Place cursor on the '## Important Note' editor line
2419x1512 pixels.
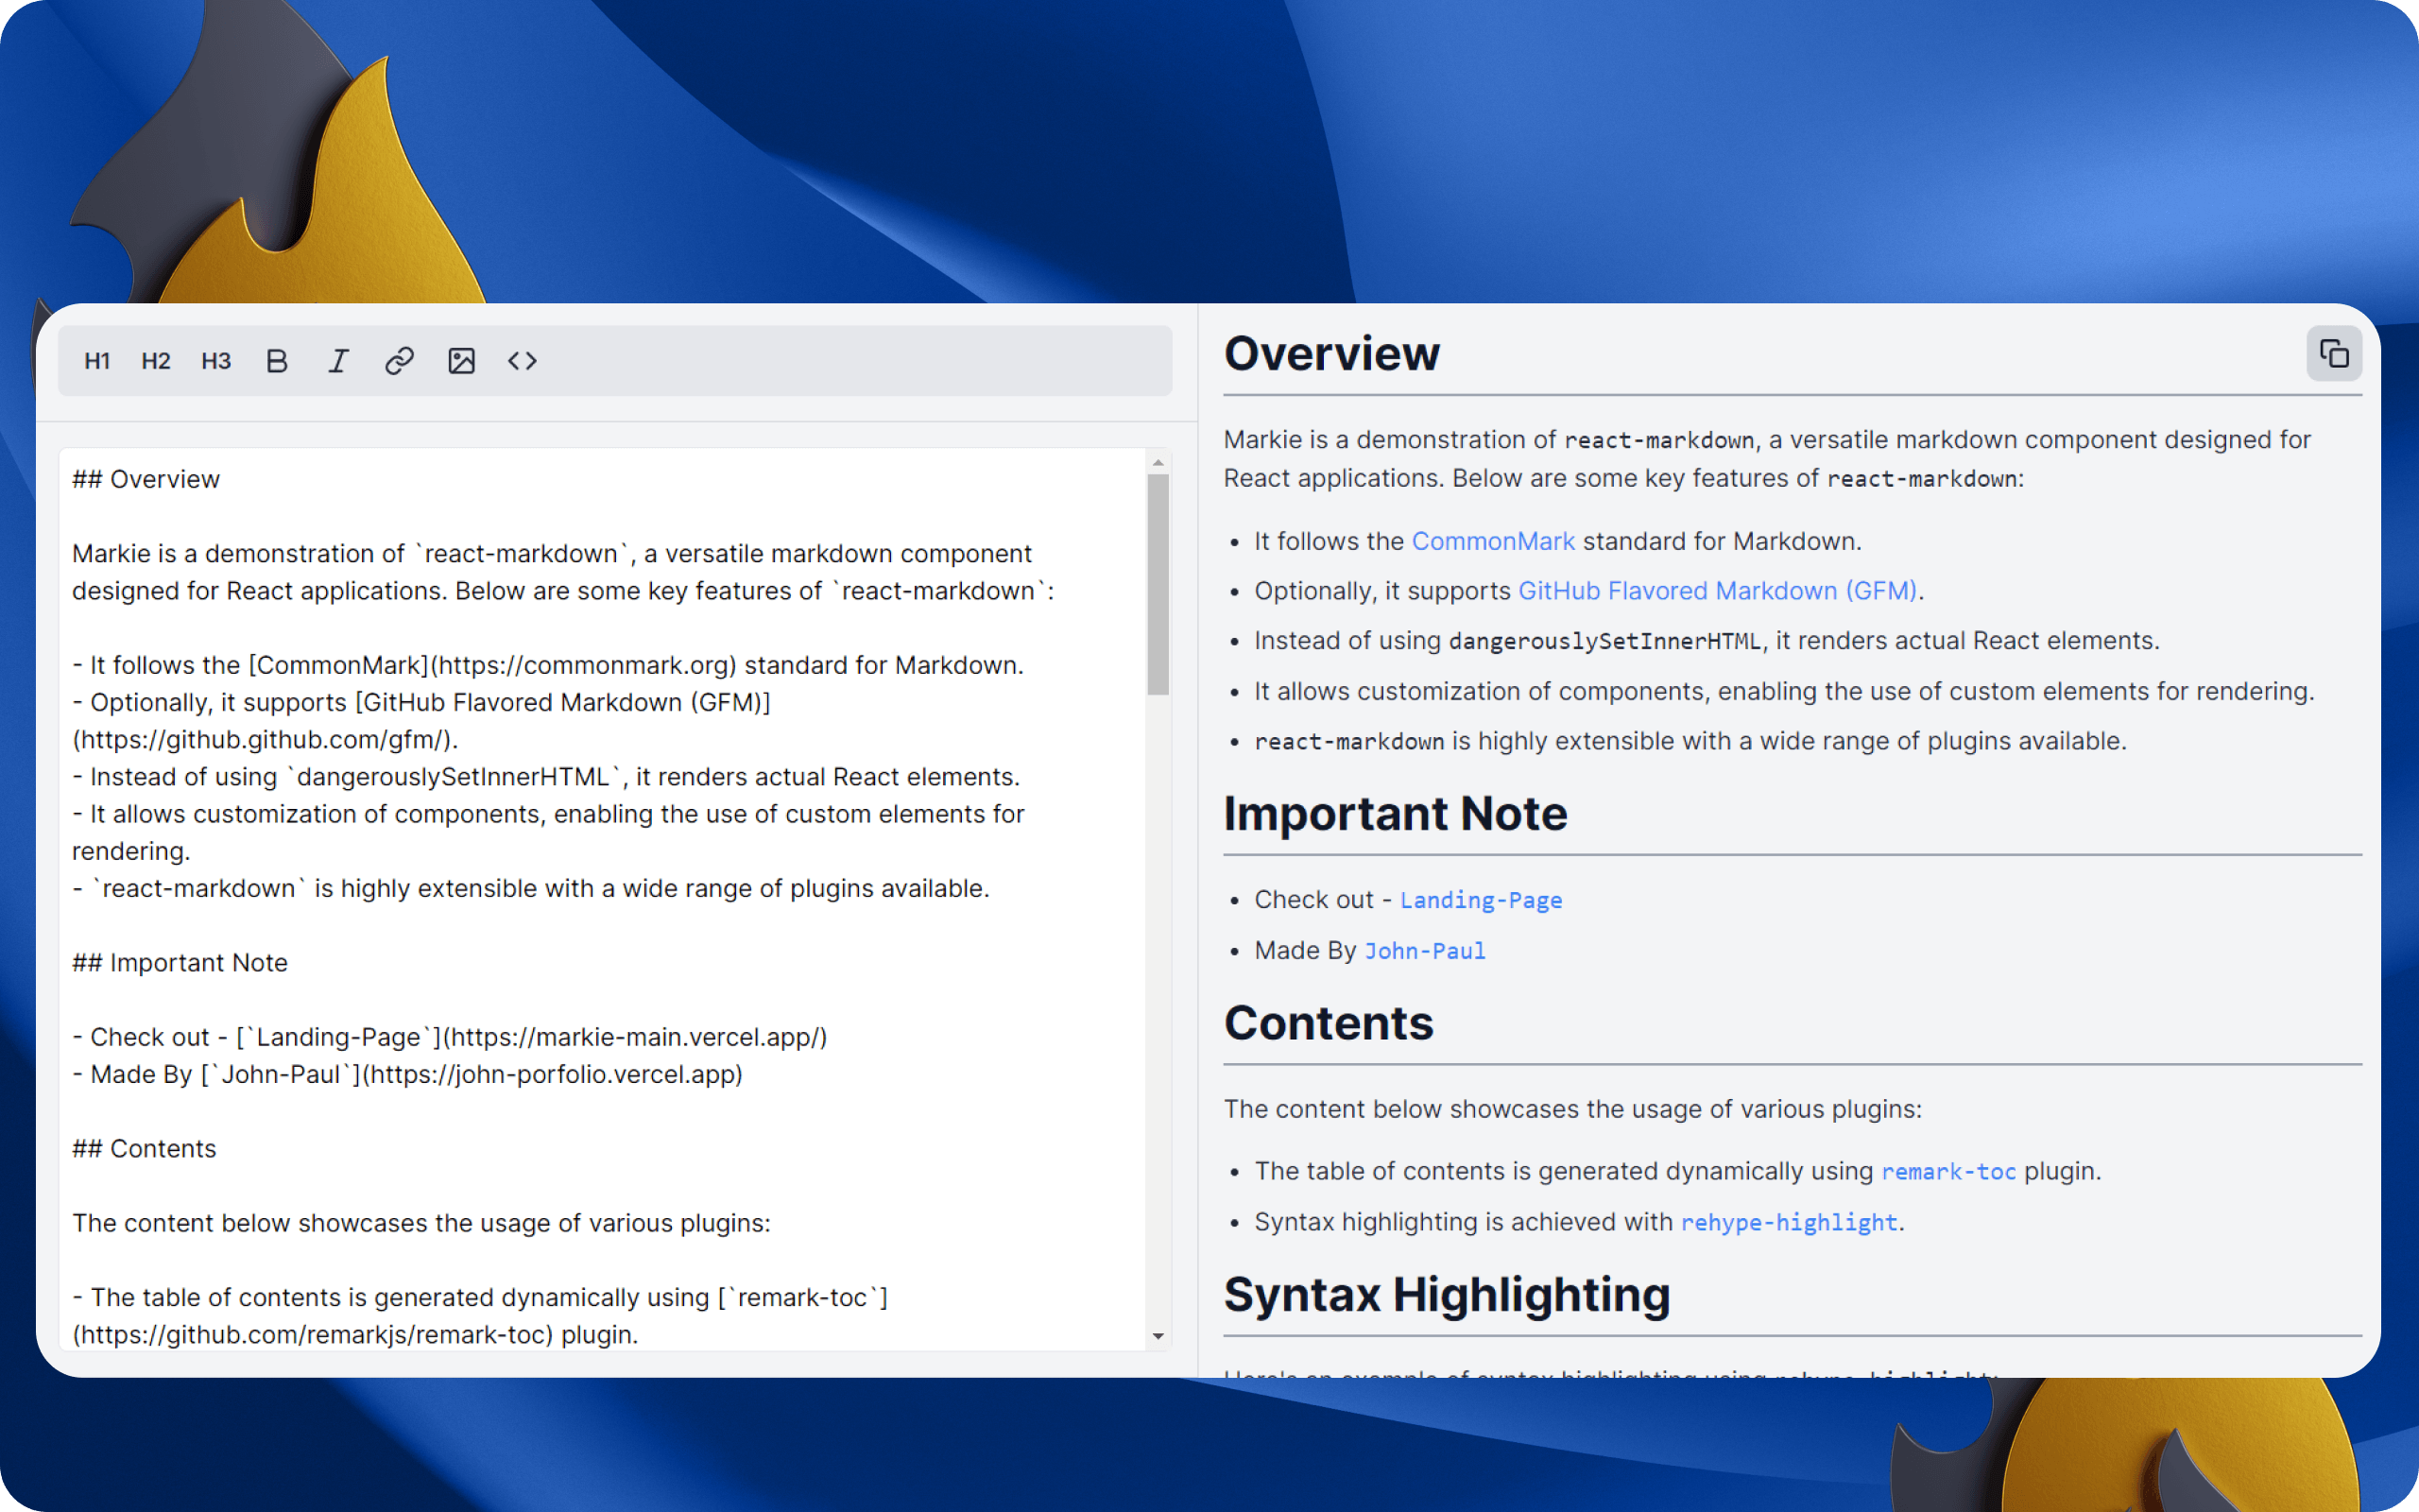[x=180, y=963]
